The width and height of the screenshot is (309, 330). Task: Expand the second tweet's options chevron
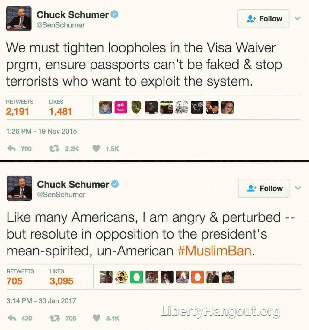(298, 188)
